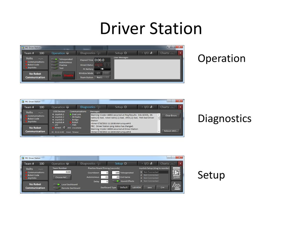Click the green Enable button

57,76
